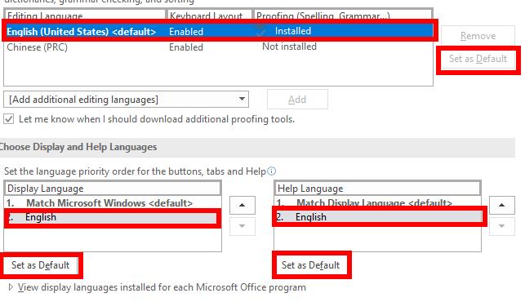Open the Add additional editing languages dropdown

coord(126,100)
